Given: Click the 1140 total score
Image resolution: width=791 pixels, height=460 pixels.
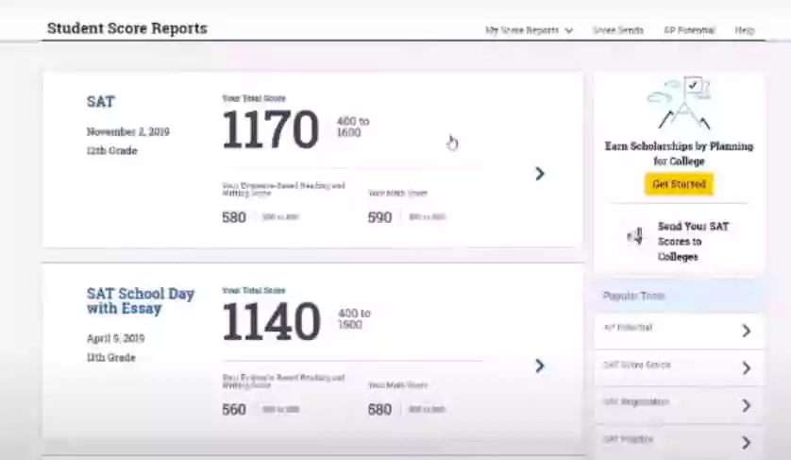Looking at the screenshot, I should point(270,322).
